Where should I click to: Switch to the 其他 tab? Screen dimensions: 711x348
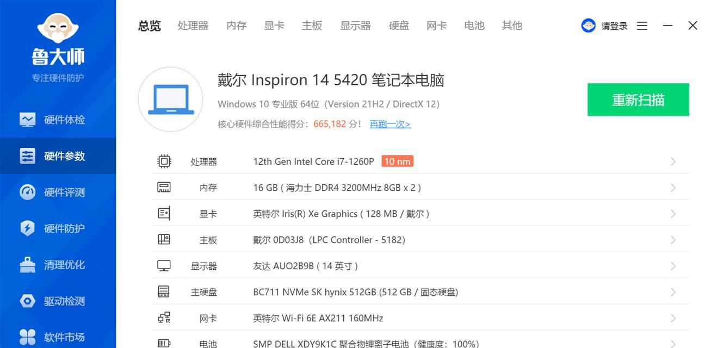512,26
